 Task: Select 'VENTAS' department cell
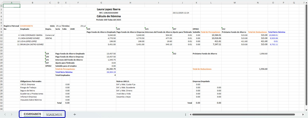point(49,38)
